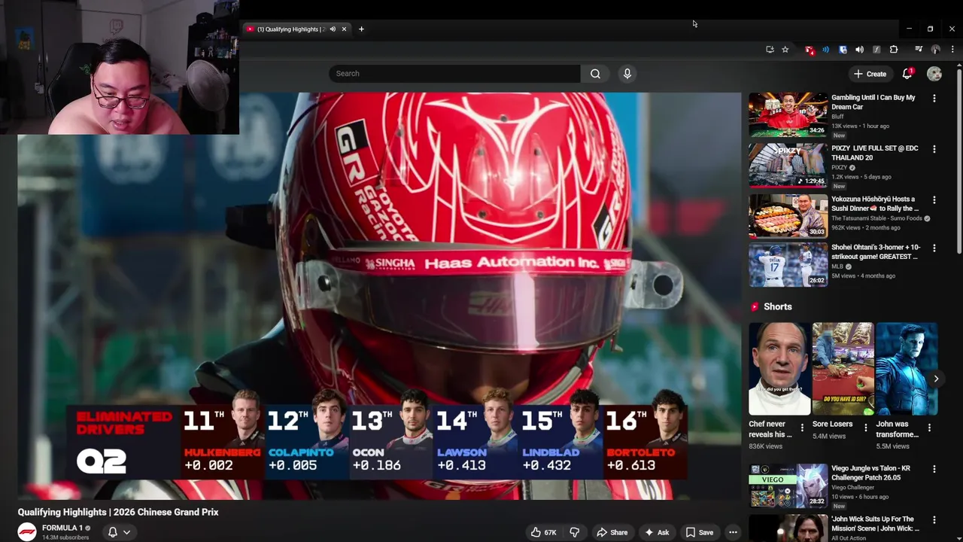This screenshot has width=963, height=542.
Task: Open Chrome profile avatar
Action: (x=936, y=50)
